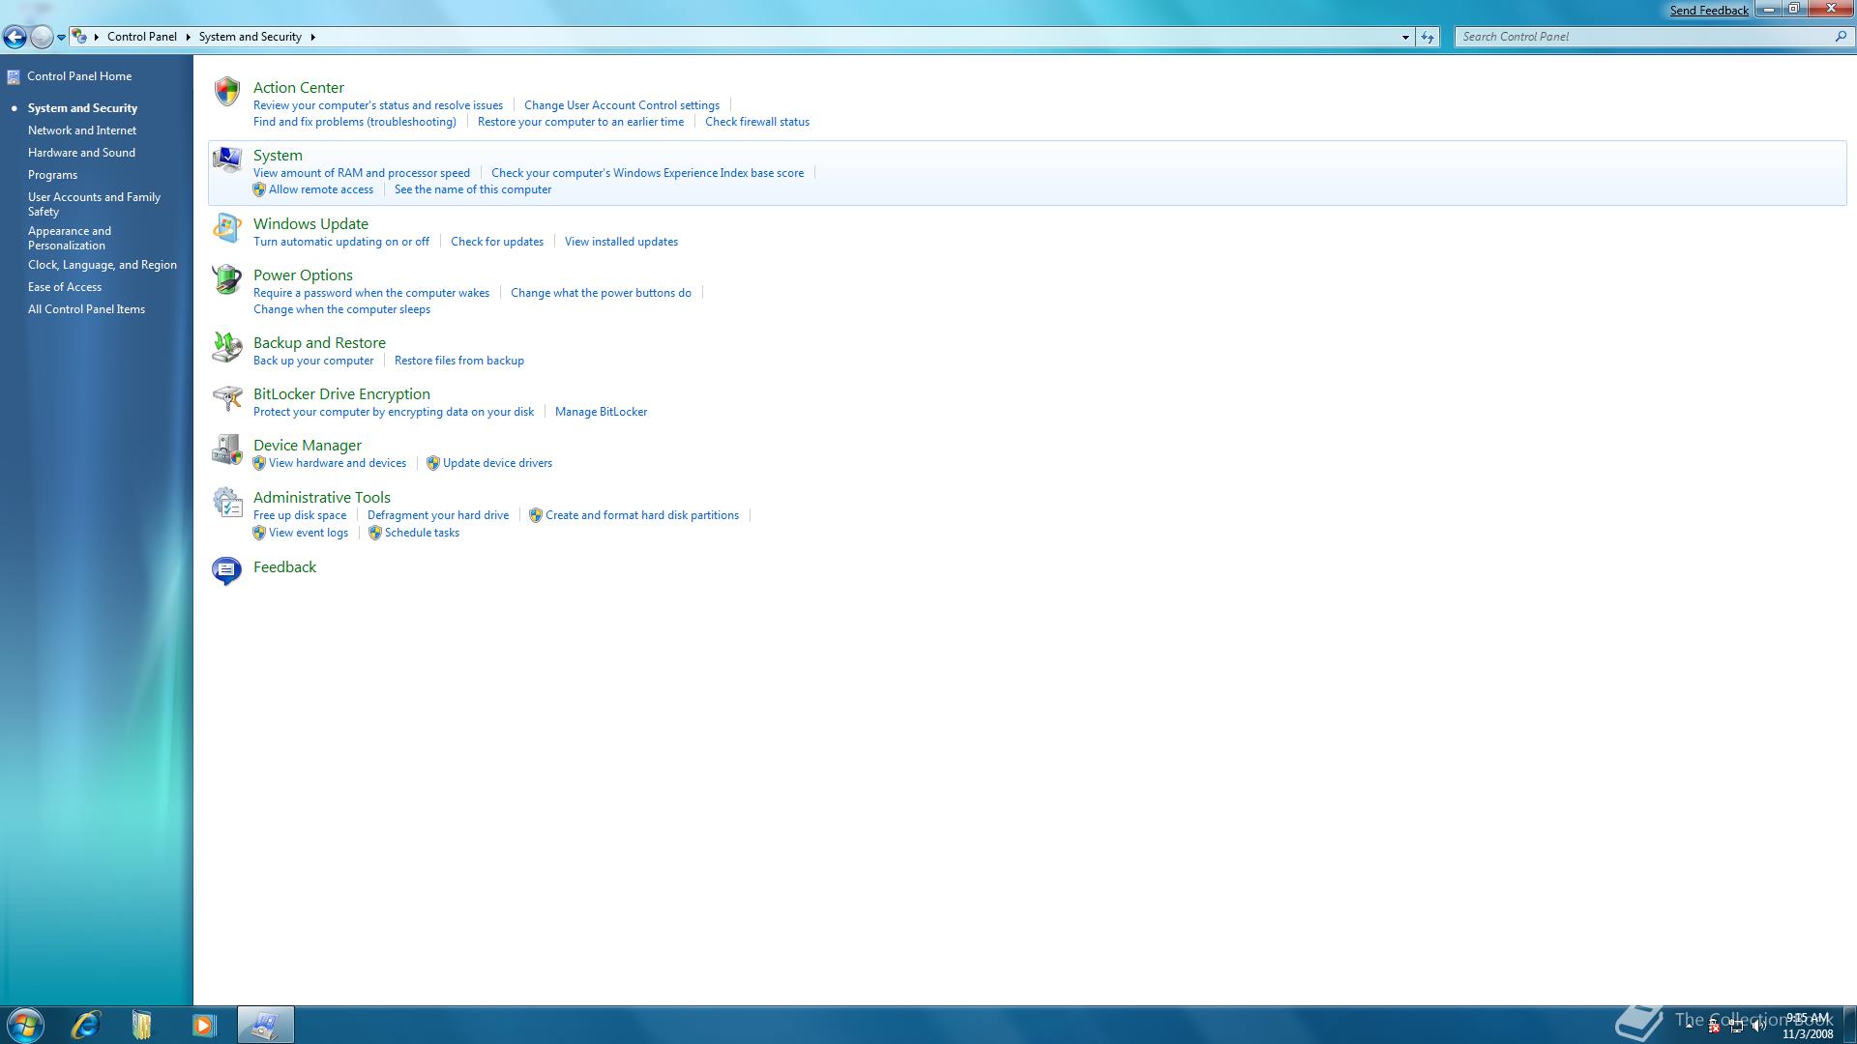Click Restore files from backup link

coord(459,361)
